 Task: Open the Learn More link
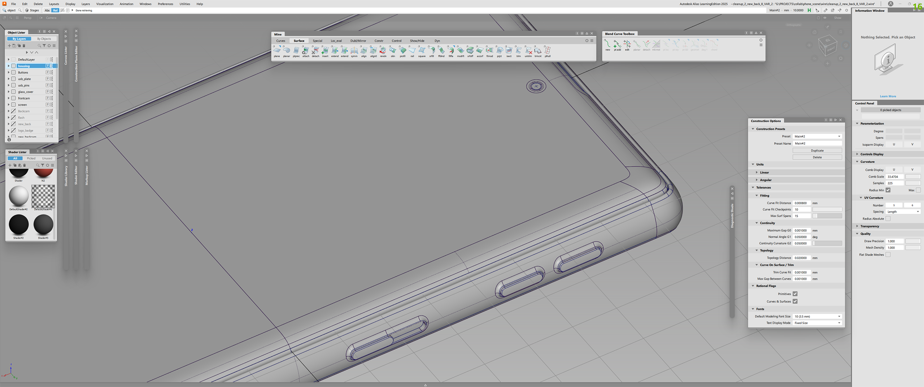click(888, 96)
